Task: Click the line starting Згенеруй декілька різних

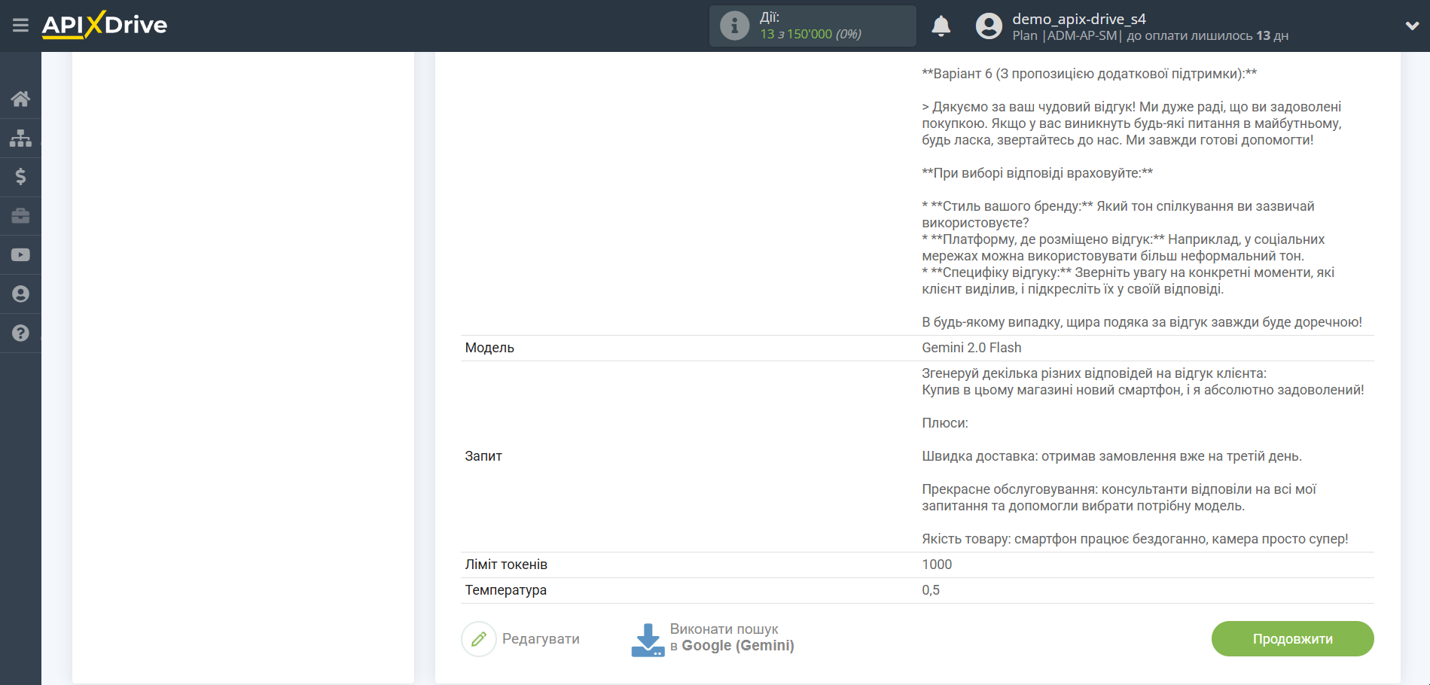Action: coord(1094,373)
